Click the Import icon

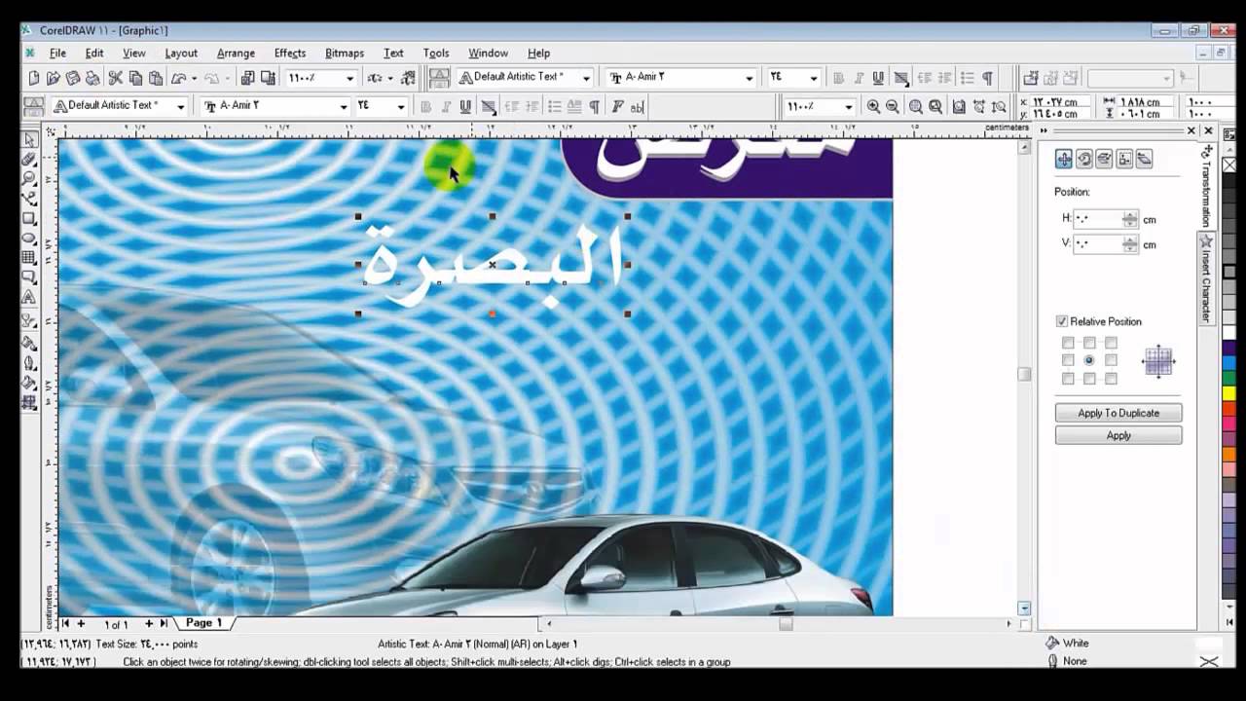pyautogui.click(x=247, y=78)
